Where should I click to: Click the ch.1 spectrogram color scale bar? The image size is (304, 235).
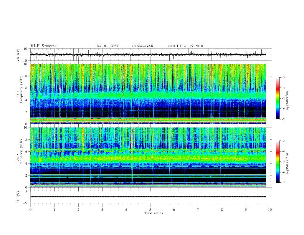click(x=278, y=98)
